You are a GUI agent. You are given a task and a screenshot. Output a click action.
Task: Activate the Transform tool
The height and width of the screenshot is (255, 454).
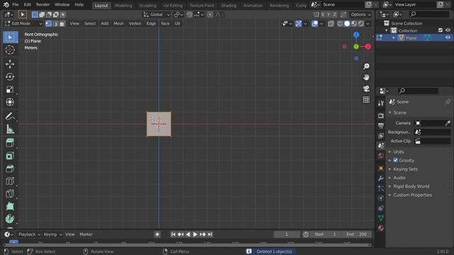pyautogui.click(x=10, y=102)
